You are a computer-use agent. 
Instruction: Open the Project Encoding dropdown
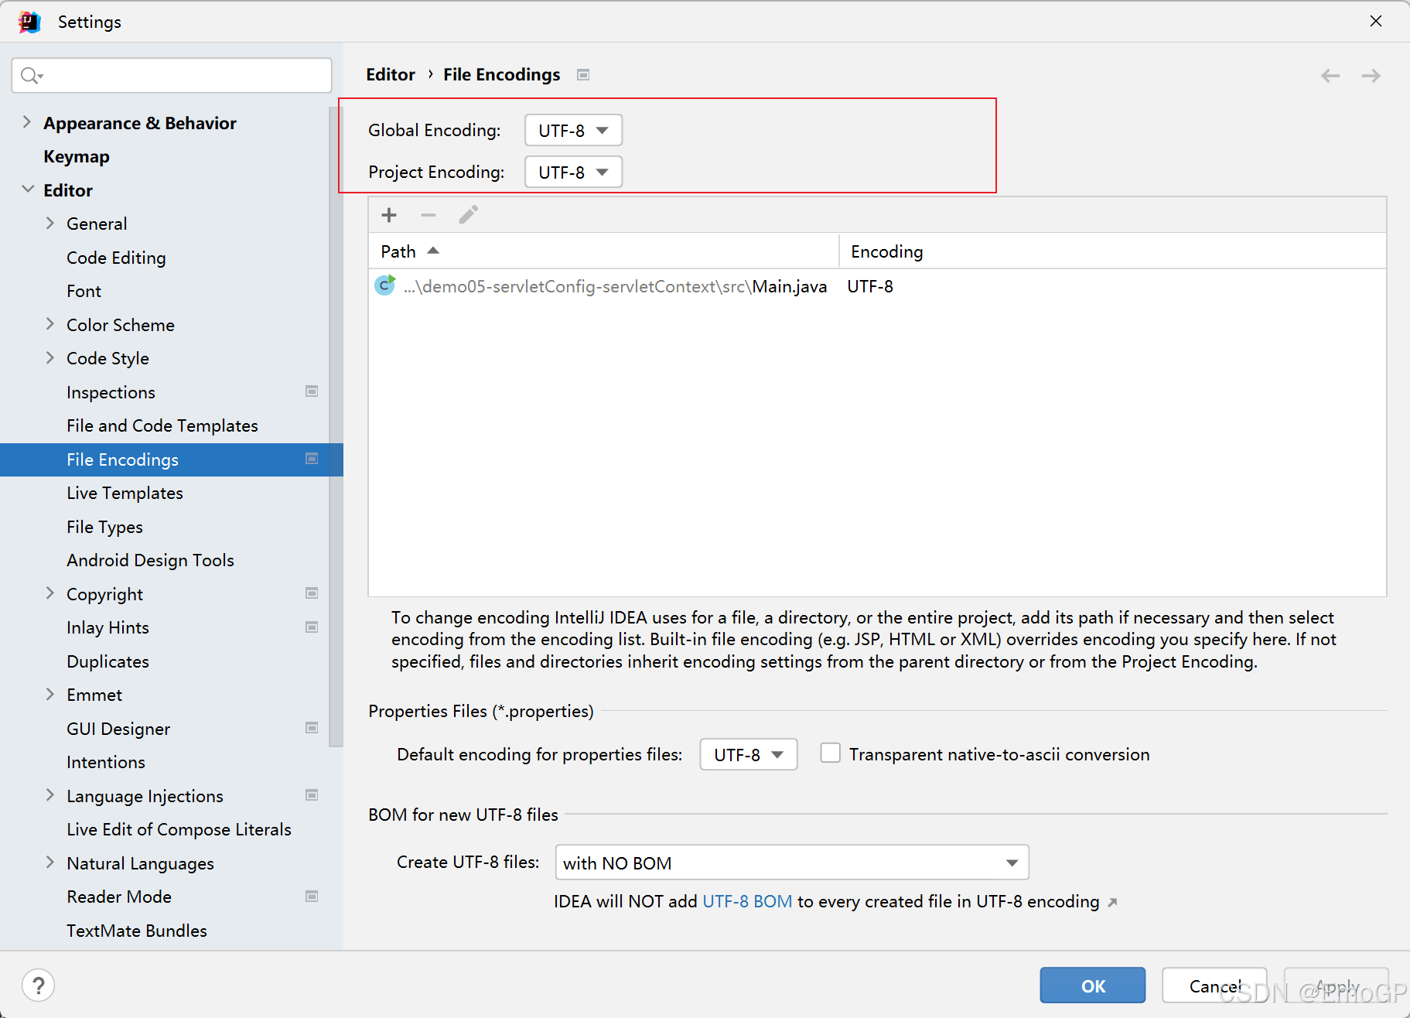(574, 172)
